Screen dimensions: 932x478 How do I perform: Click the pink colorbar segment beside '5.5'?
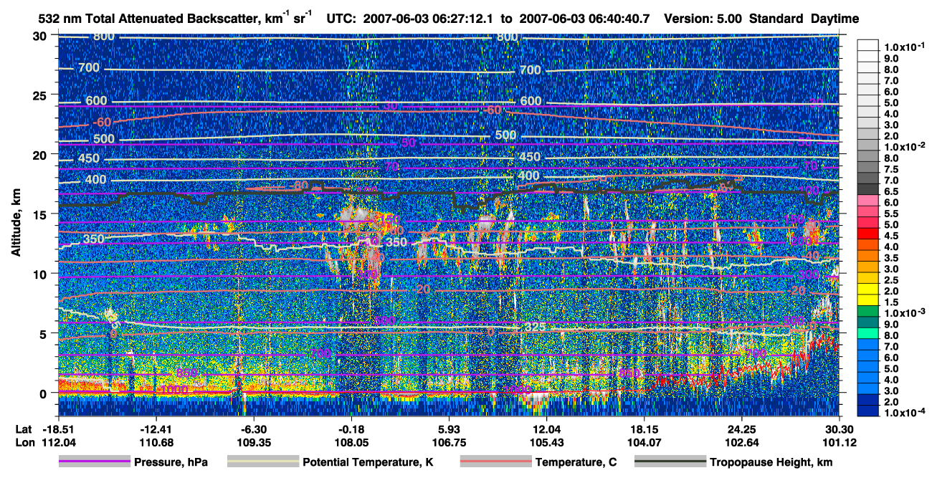click(x=868, y=211)
